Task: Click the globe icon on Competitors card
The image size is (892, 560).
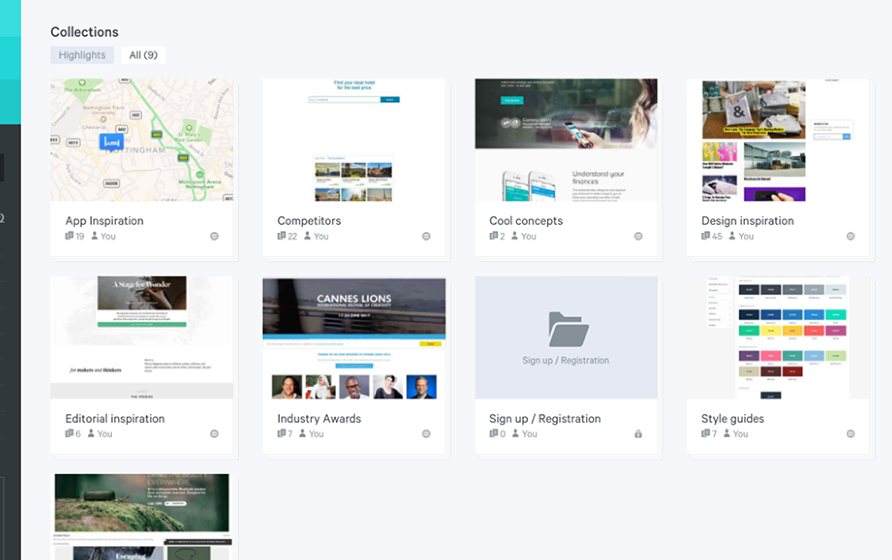Action: click(x=426, y=236)
